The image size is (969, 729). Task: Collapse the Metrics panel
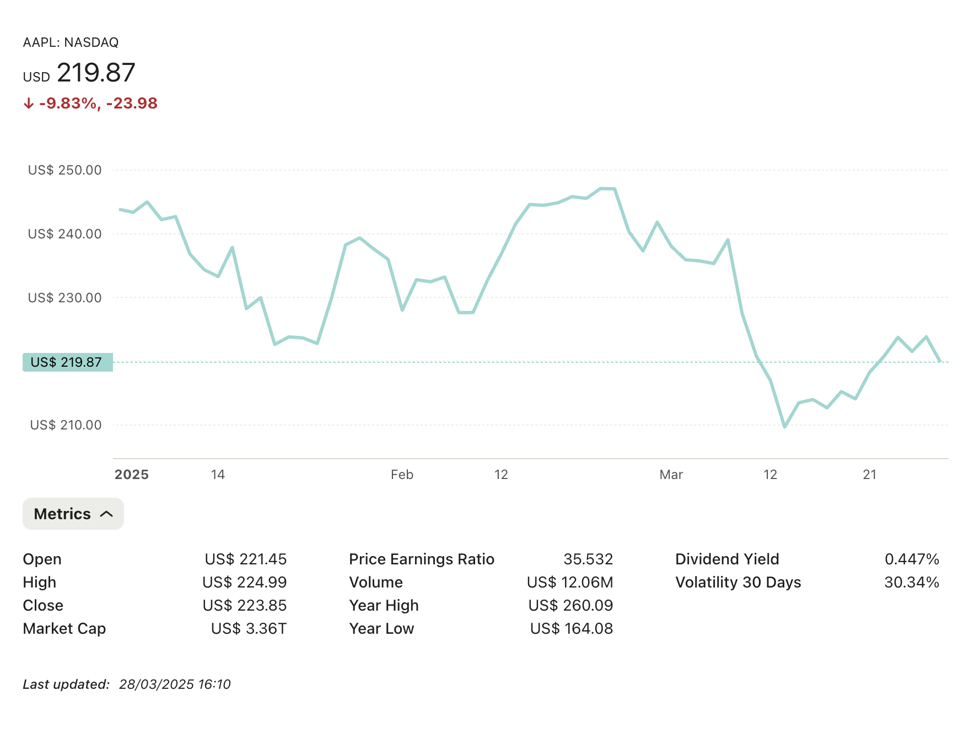tap(73, 514)
